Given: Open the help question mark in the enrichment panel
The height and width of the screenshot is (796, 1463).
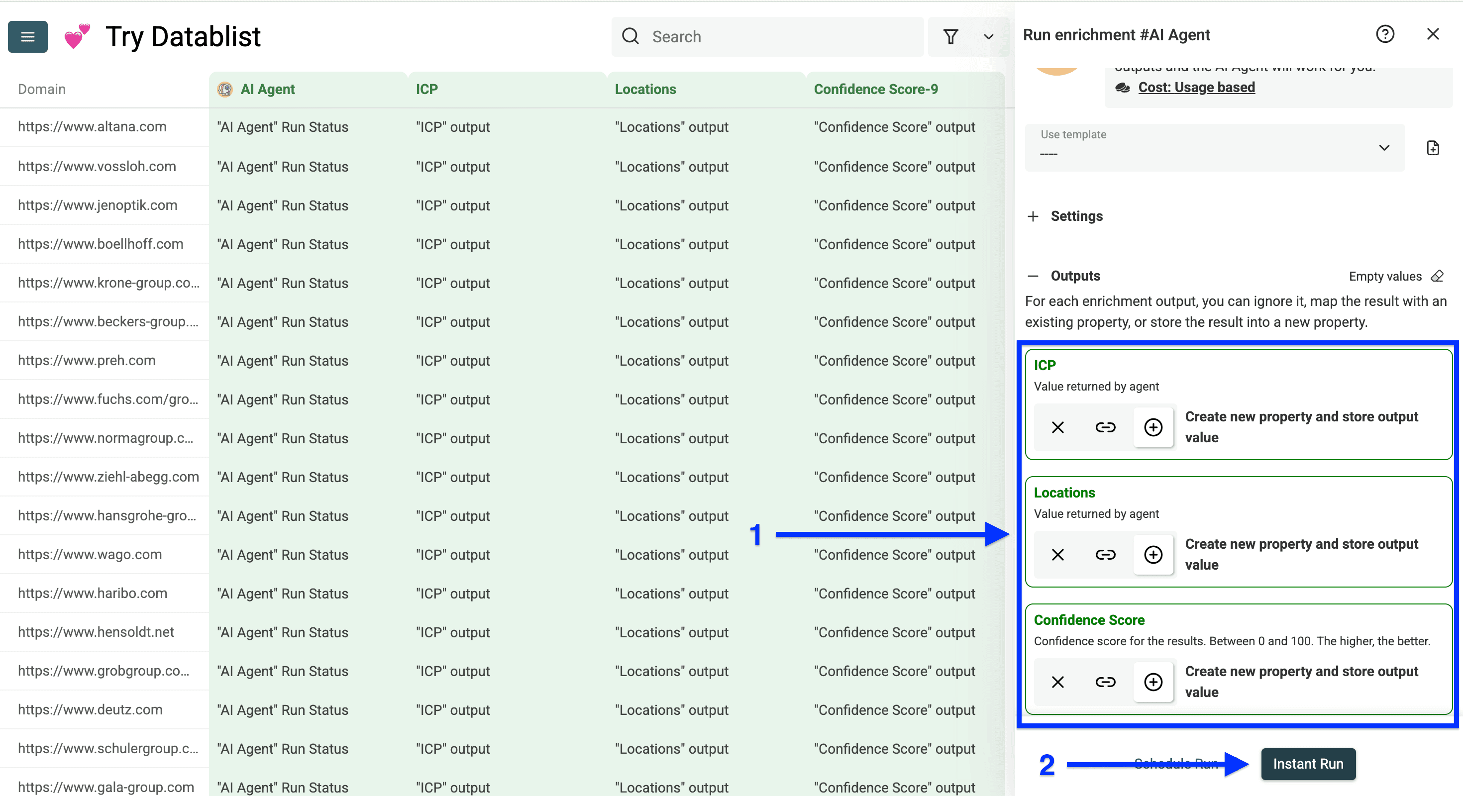Looking at the screenshot, I should pyautogui.click(x=1386, y=34).
